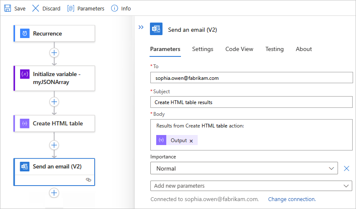Select the Create HTML table action
The height and width of the screenshot is (209, 356).
(x=57, y=123)
